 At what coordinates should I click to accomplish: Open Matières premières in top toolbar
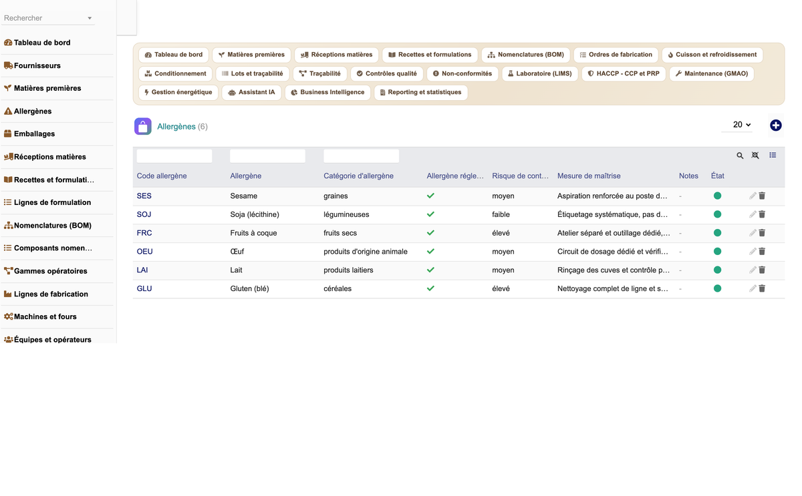pos(251,55)
